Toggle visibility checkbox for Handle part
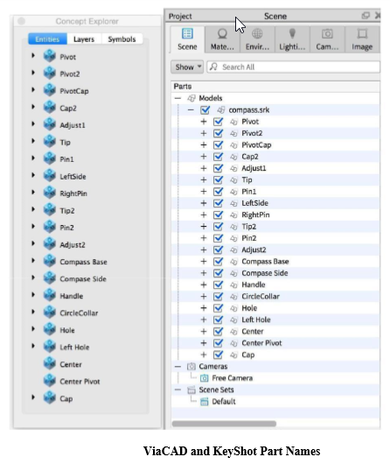The width and height of the screenshot is (390, 464). 218,285
